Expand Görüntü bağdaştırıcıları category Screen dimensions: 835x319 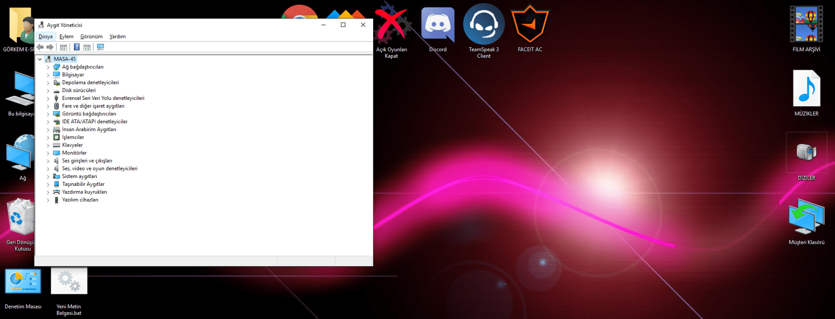click(x=48, y=114)
